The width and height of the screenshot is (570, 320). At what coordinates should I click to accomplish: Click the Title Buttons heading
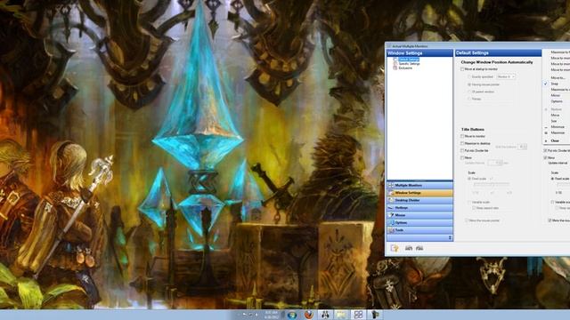tap(473, 130)
